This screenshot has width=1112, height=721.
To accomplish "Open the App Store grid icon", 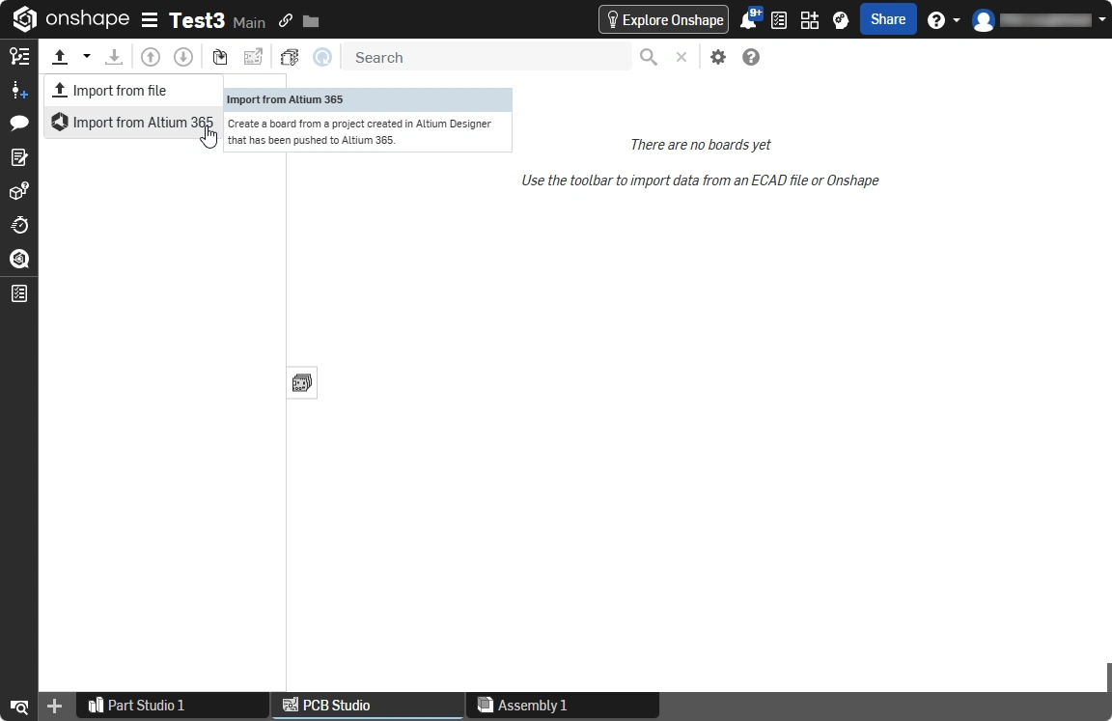I will coord(809,20).
